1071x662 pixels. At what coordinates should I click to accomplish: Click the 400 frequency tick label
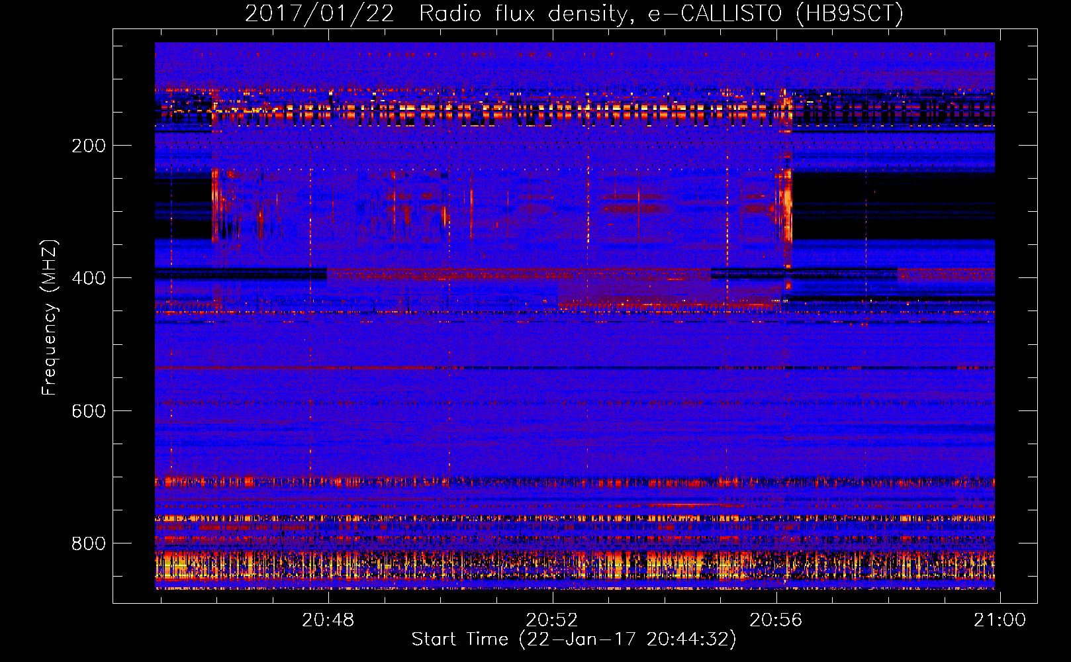click(x=89, y=278)
